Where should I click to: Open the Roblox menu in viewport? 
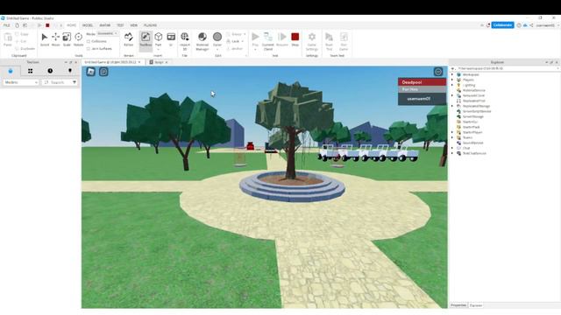click(x=91, y=72)
